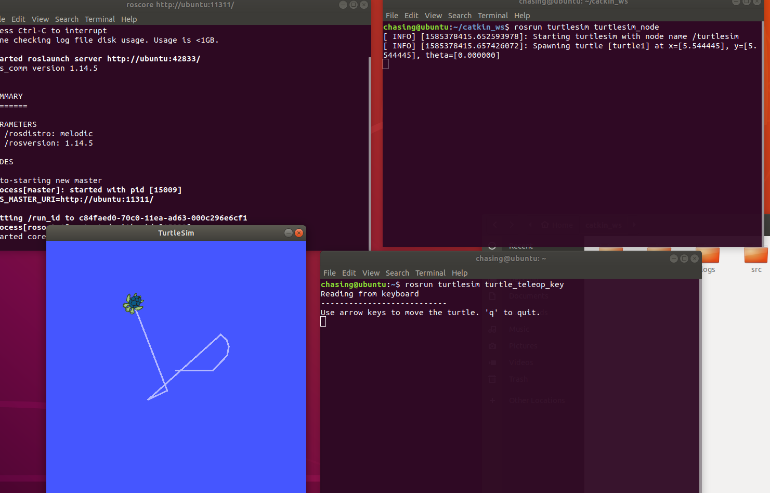Click '/rosversion: 1.14.5' parameter line
Screen dimensions: 770x493
point(48,143)
